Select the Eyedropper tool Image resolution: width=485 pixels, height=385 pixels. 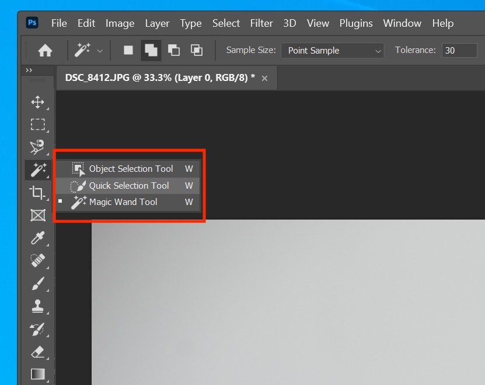click(x=38, y=238)
